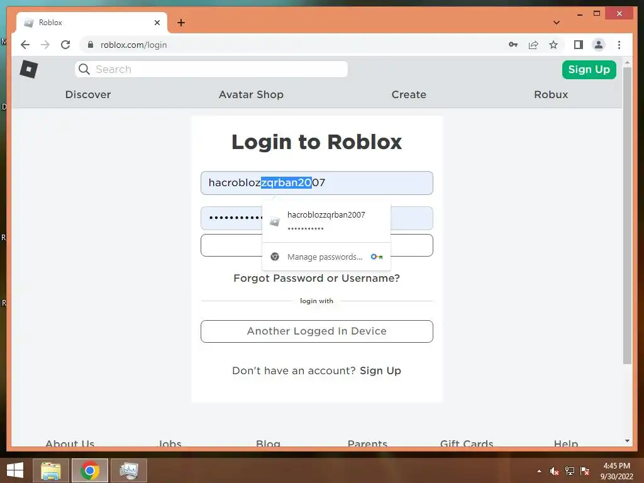
Task: Click the Roblox Search field
Action: [211, 69]
